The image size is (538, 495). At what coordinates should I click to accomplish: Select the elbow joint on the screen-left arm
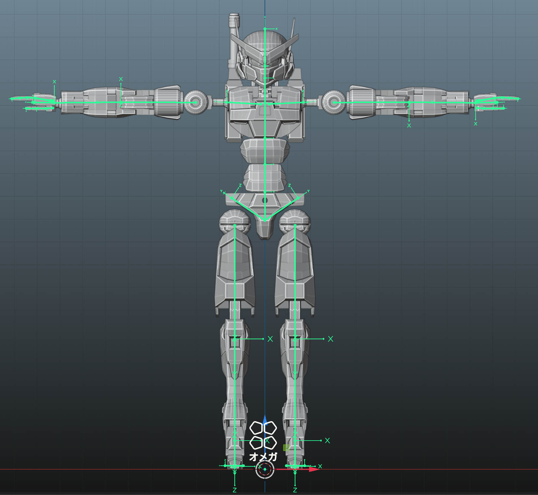click(121, 102)
